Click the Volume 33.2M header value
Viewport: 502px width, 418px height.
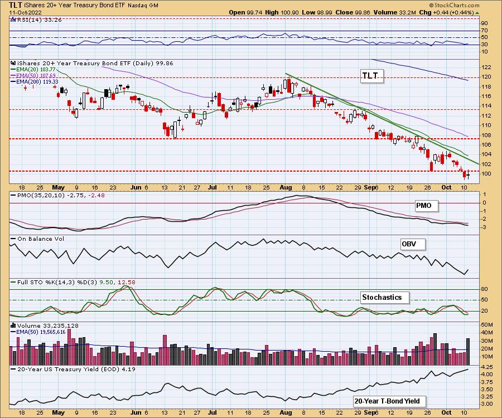click(394, 12)
